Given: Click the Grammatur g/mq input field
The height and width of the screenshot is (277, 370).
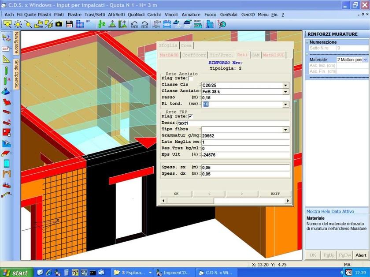Looking at the screenshot, I should (x=245, y=136).
